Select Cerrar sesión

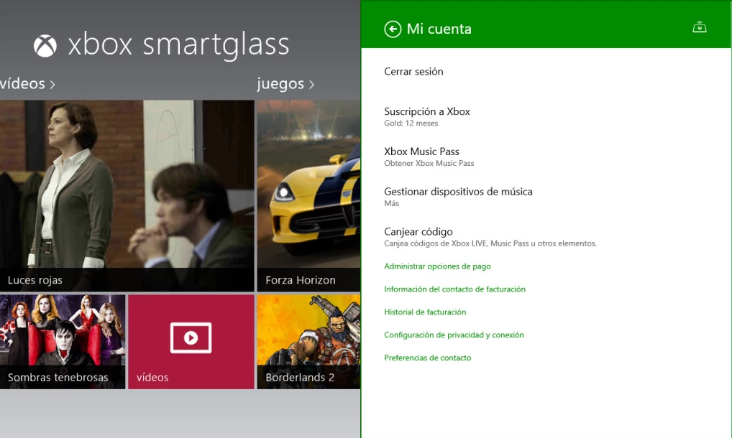coord(413,71)
